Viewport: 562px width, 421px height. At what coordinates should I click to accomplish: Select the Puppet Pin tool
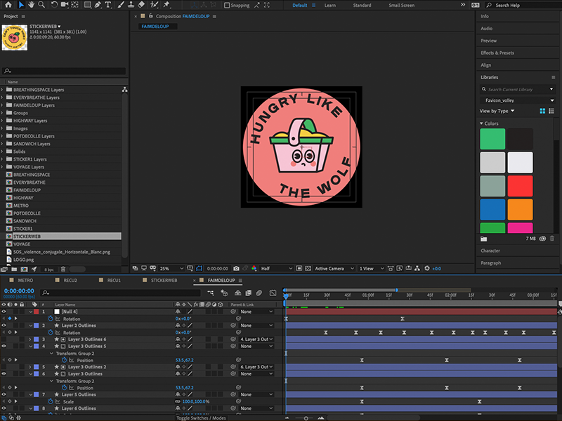(166, 5)
